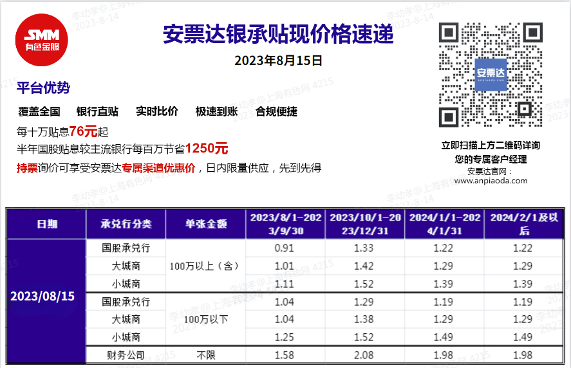Select the 日期 column header
The height and width of the screenshot is (368, 571).
pyautogui.click(x=47, y=224)
